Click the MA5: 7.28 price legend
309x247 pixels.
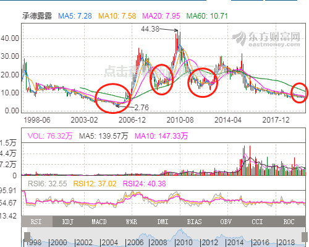75,16
